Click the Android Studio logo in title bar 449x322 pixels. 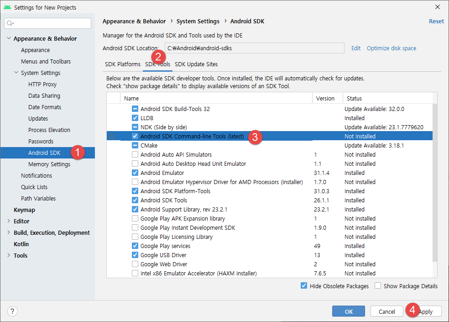(x=7, y=7)
